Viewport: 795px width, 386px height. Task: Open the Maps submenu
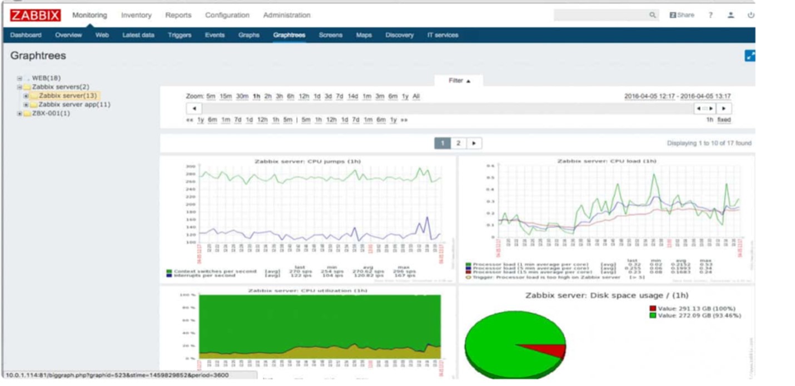[x=364, y=35]
